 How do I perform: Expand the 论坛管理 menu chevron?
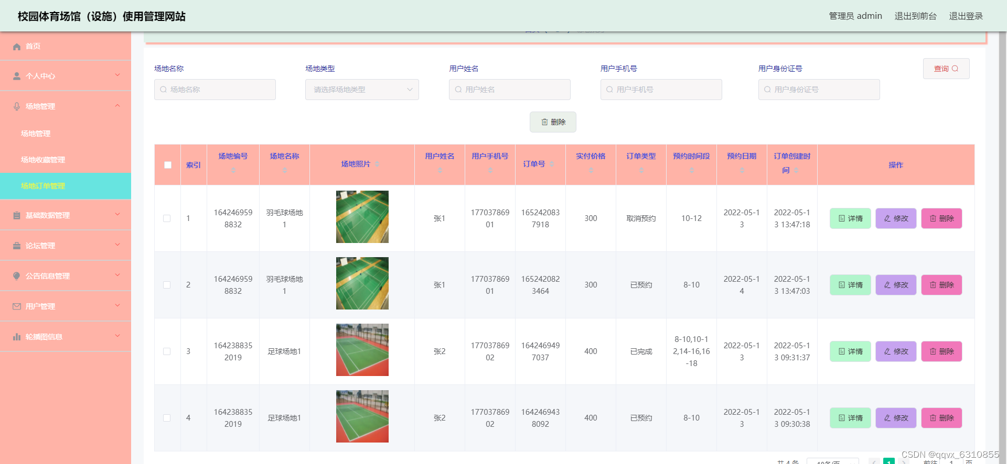(x=117, y=245)
